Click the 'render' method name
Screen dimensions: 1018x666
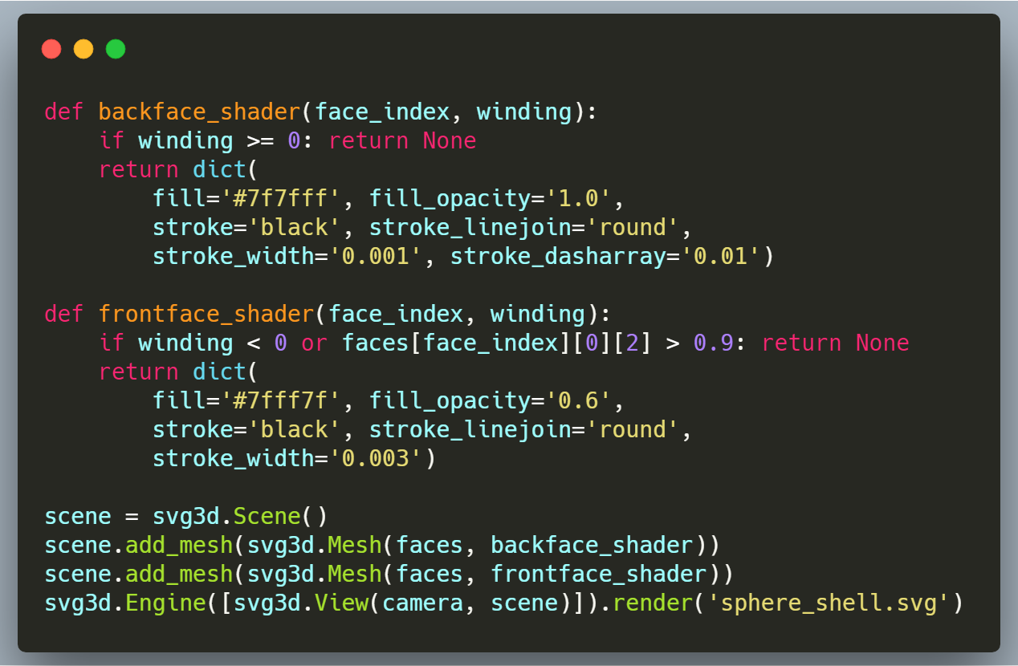653,603
